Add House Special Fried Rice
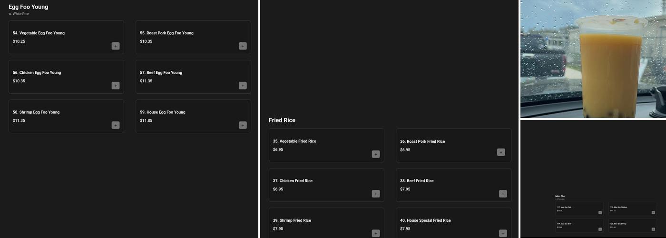 pos(503,233)
